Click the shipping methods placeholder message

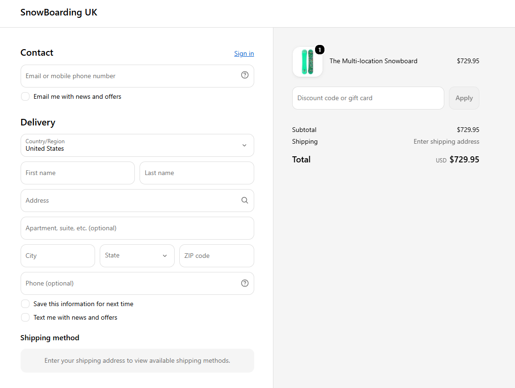click(x=137, y=360)
